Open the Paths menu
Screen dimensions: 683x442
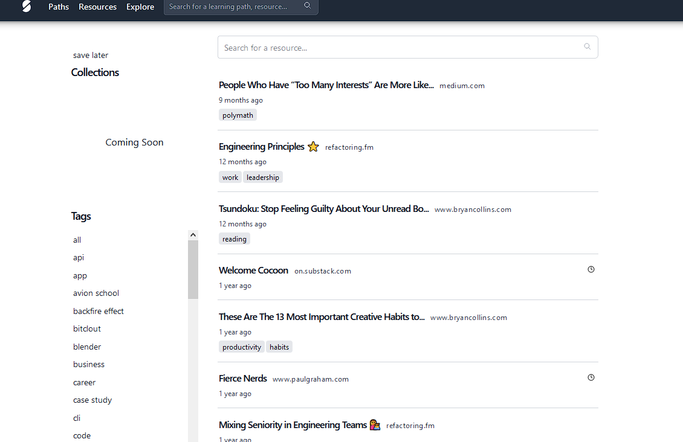pyautogui.click(x=58, y=7)
